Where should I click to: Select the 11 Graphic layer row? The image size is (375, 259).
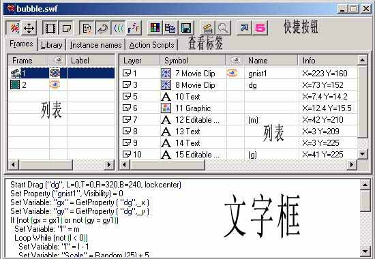click(x=238, y=108)
